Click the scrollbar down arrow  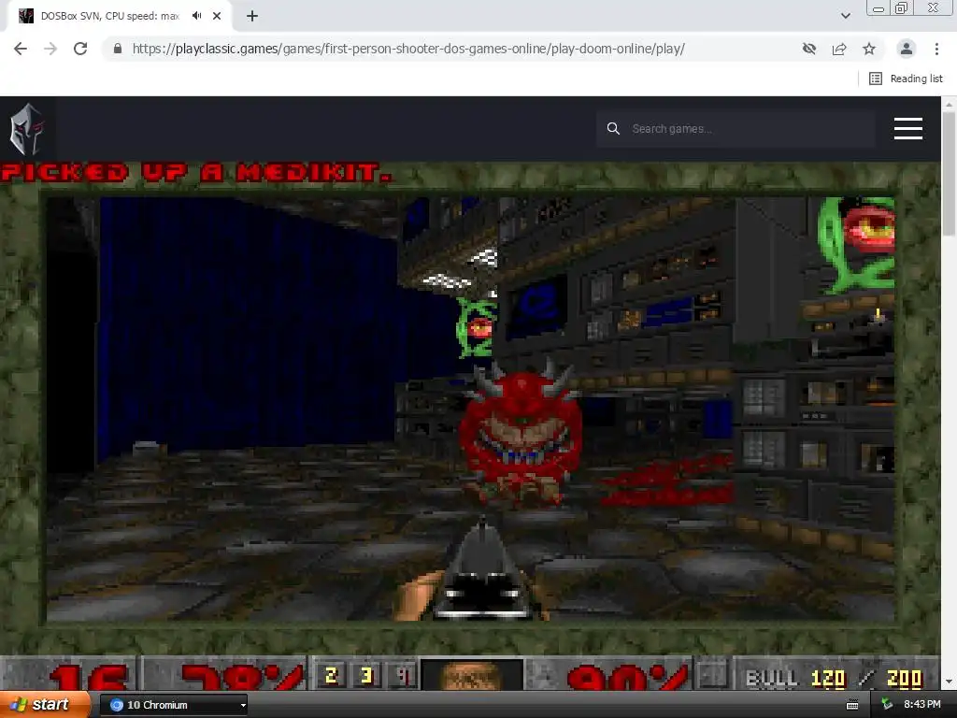949,682
